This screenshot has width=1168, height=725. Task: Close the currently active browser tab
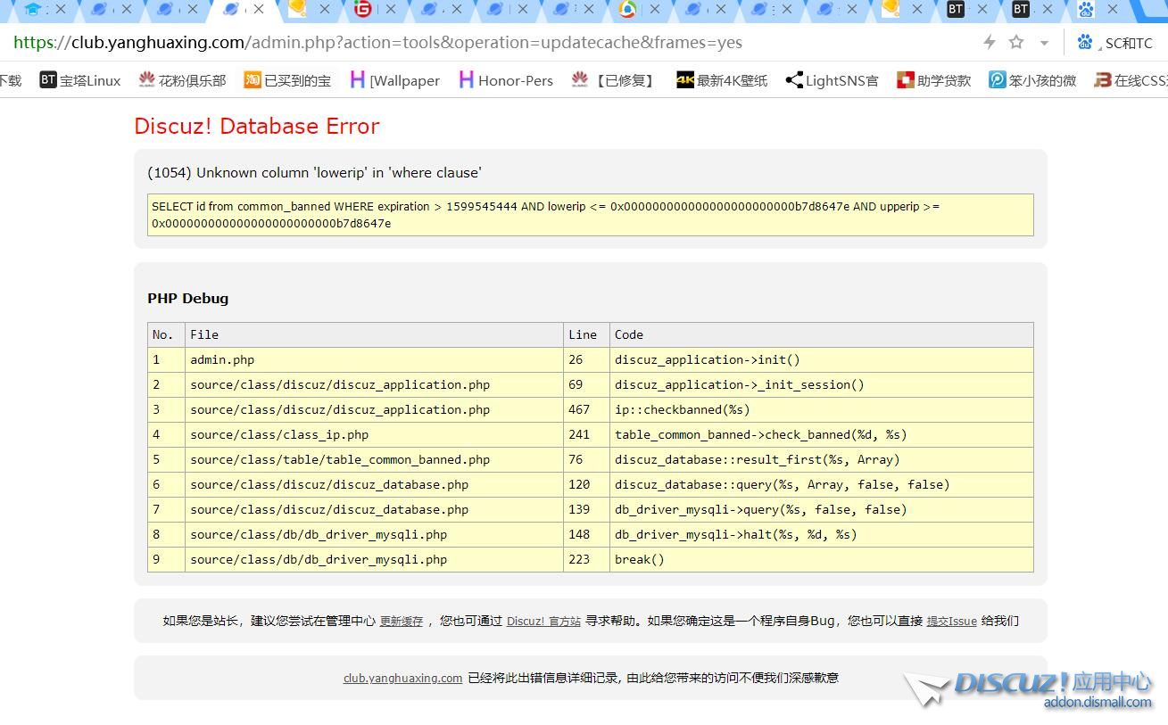click(259, 10)
